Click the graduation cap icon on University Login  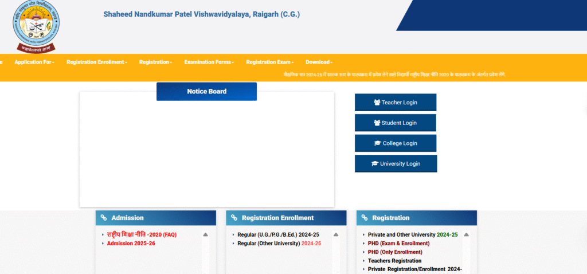pos(375,163)
